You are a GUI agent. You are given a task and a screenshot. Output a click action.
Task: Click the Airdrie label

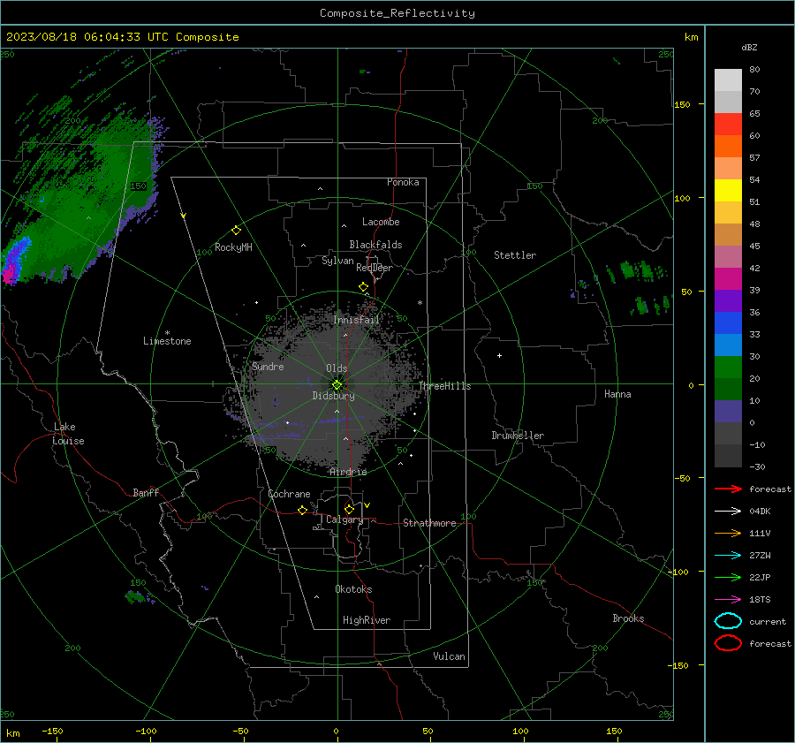coord(348,472)
